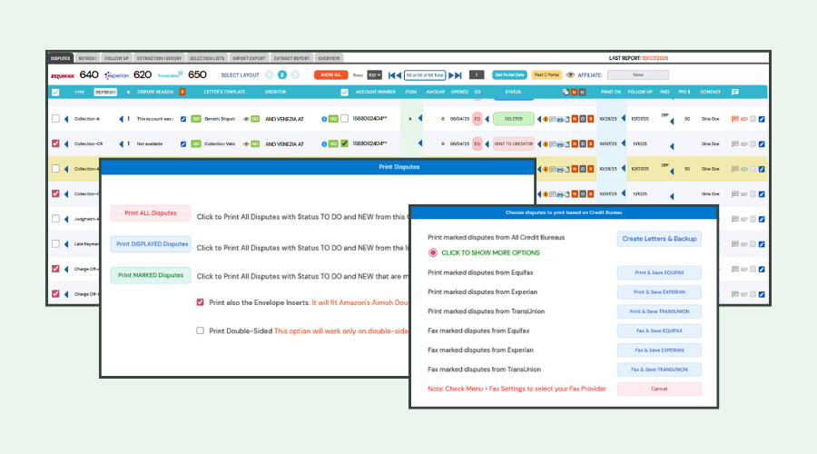
Task: Click Create Letters & Backup button
Action: tap(659, 239)
